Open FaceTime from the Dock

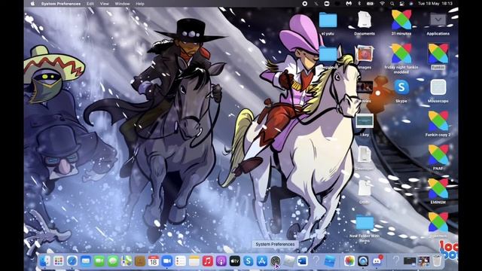[x=99, y=261]
